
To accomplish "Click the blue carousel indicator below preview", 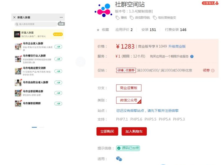I will pyautogui.click(x=34, y=127).
